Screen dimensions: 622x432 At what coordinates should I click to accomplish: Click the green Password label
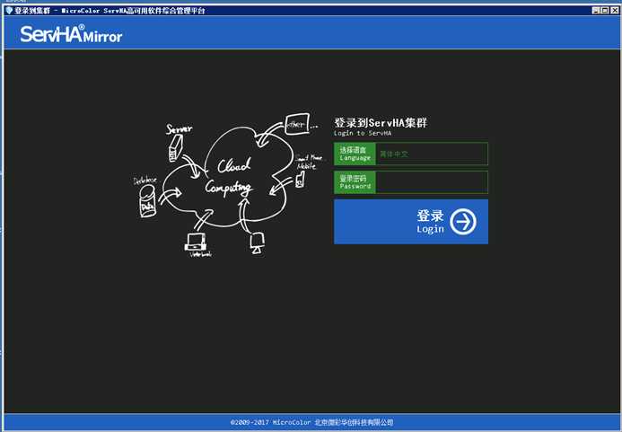click(355, 182)
